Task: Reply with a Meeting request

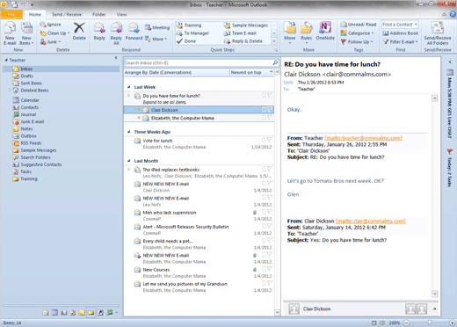Action: [x=157, y=27]
